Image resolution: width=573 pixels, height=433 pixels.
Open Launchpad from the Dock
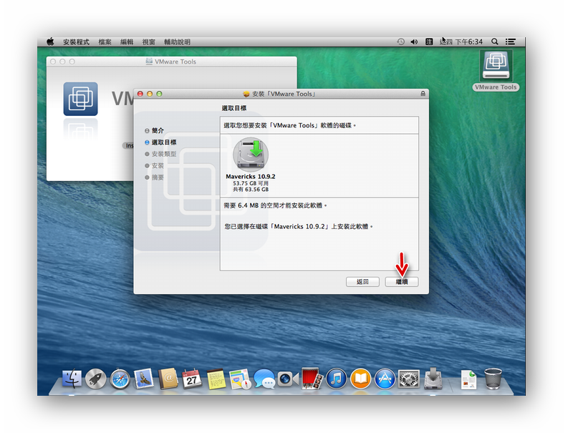point(96,379)
